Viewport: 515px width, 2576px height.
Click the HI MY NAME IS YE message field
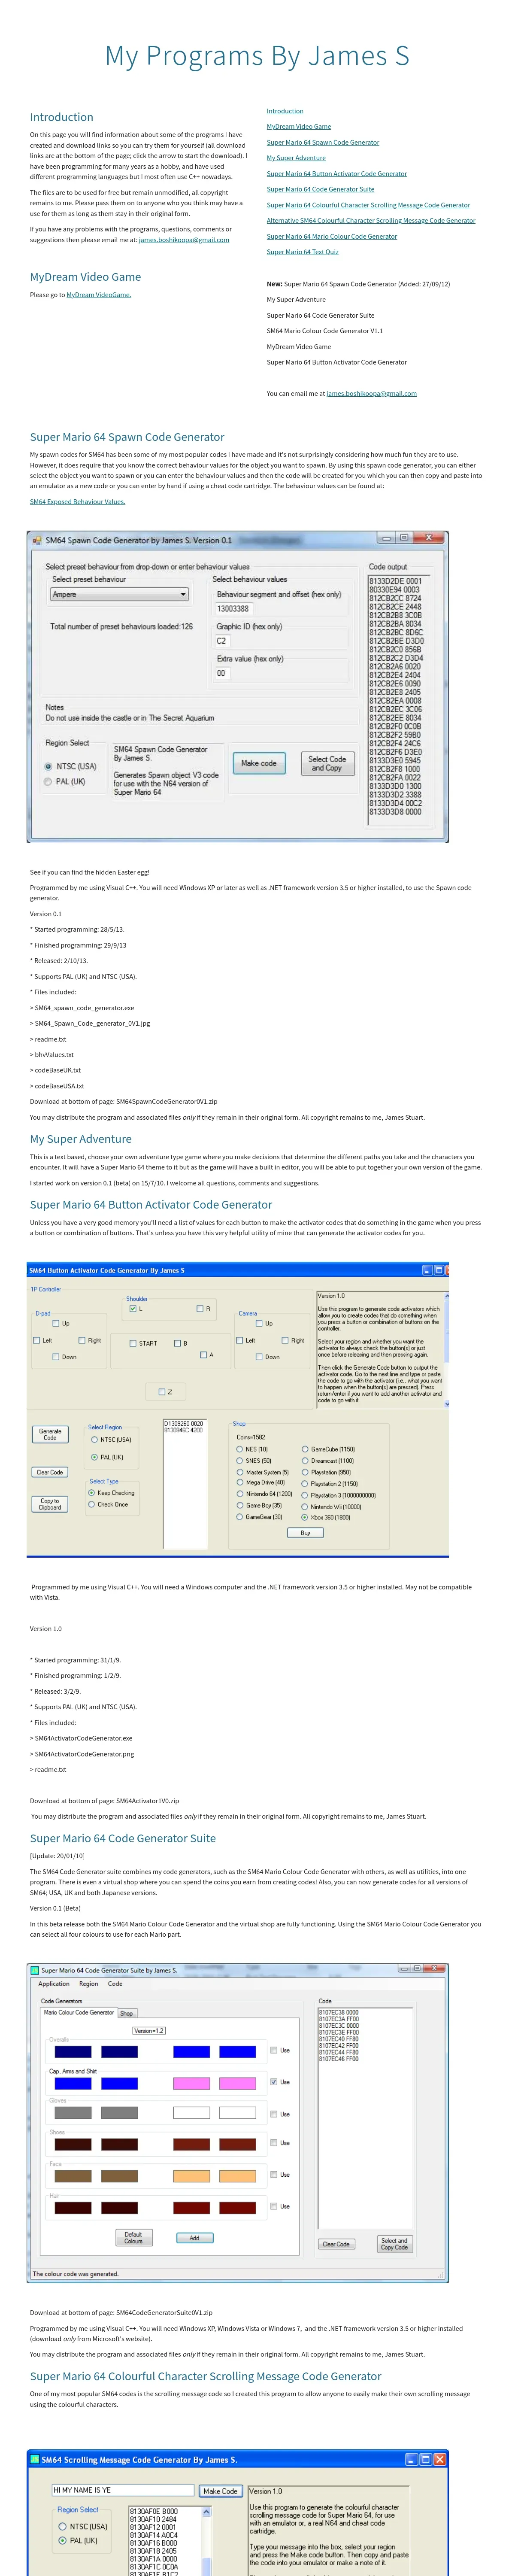pyautogui.click(x=123, y=2490)
